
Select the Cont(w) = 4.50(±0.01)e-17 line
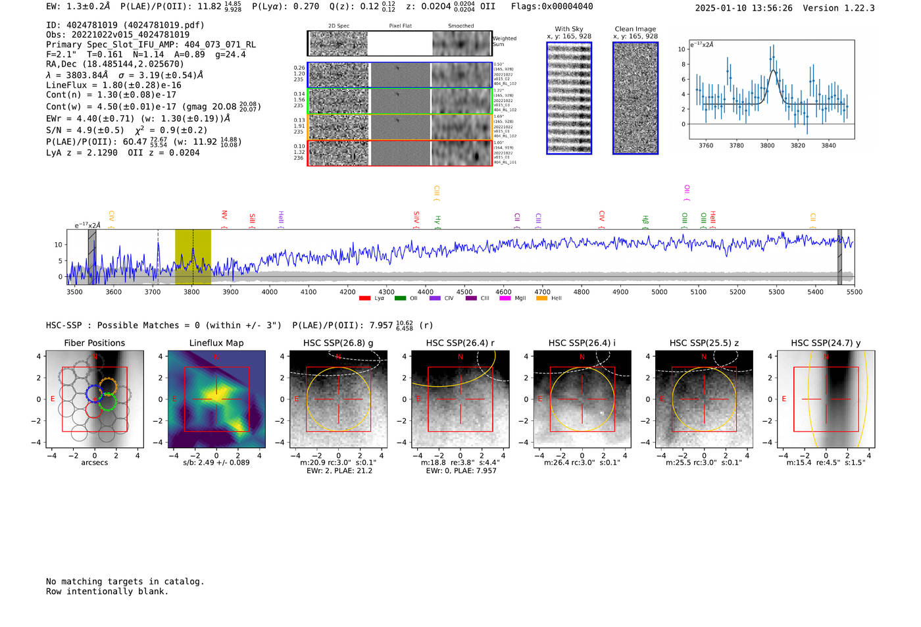click(153, 106)
